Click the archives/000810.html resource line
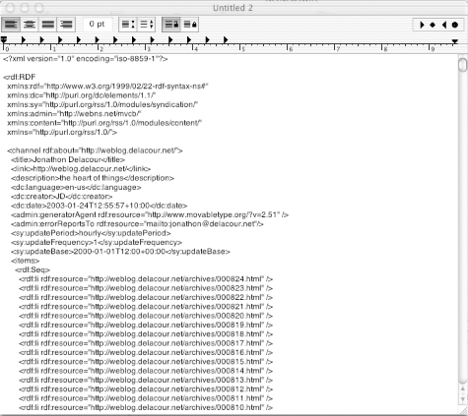Image resolution: width=468 pixels, height=416 pixels. [x=146, y=407]
